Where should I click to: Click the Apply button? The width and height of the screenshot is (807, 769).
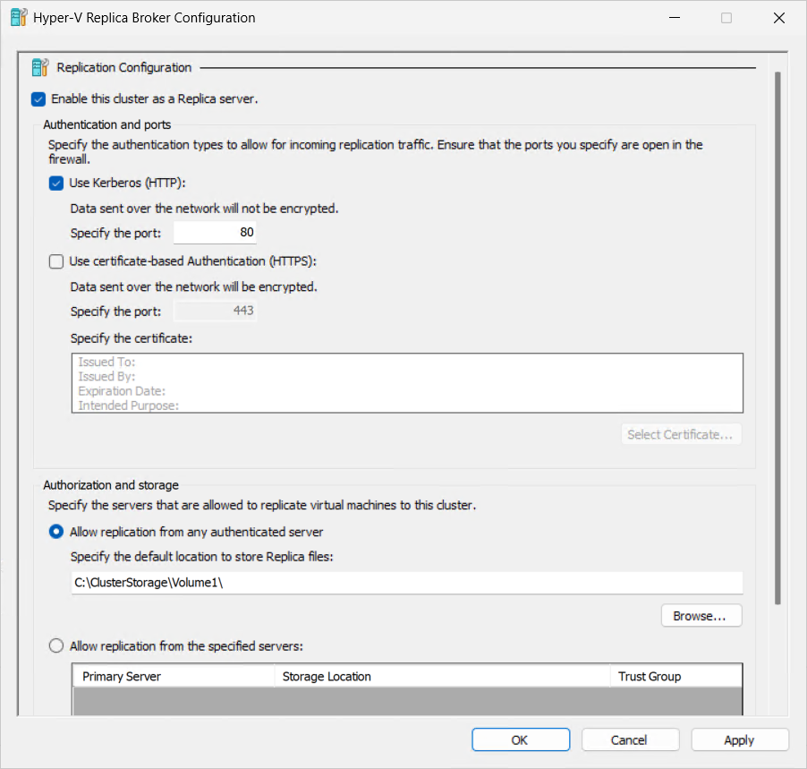pyautogui.click(x=740, y=740)
